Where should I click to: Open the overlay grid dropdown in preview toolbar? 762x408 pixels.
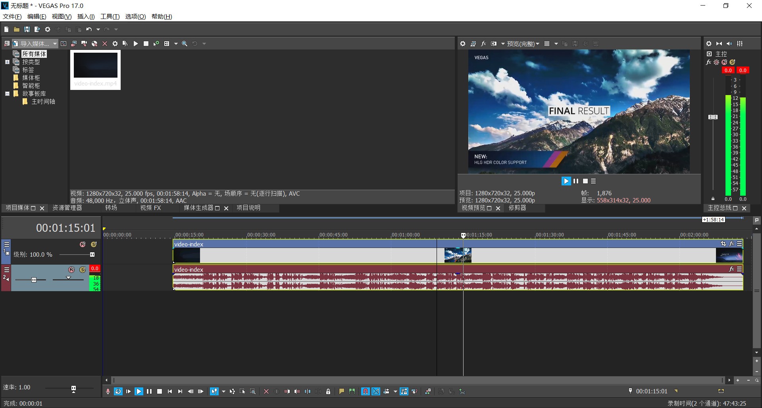pos(556,44)
